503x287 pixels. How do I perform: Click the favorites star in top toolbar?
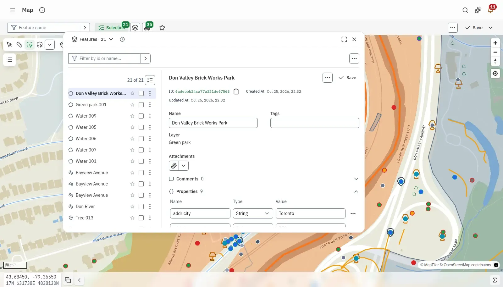[162, 28]
